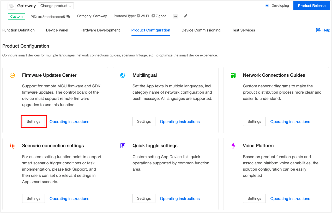Open Firmware Updates Center operating instructions
This screenshot has height=213, width=332.
[x=69, y=121]
